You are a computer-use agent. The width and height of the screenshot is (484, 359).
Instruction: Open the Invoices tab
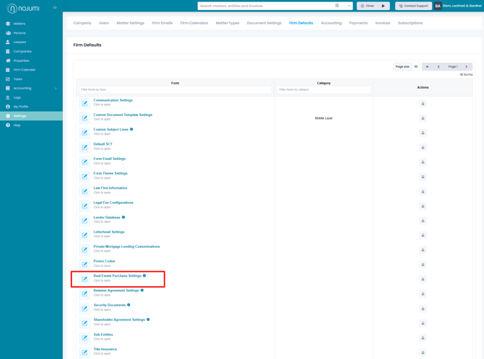click(382, 23)
